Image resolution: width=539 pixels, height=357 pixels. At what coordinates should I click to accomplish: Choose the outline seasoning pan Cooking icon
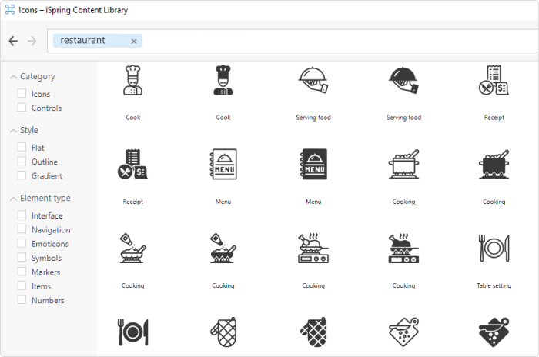point(132,249)
